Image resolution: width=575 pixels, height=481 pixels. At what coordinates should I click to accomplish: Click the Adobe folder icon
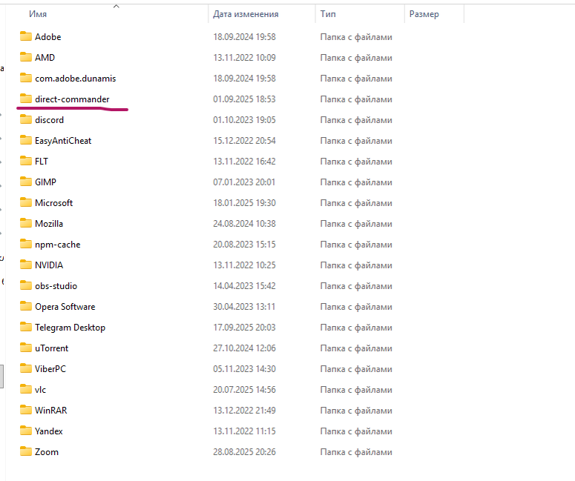(x=26, y=36)
